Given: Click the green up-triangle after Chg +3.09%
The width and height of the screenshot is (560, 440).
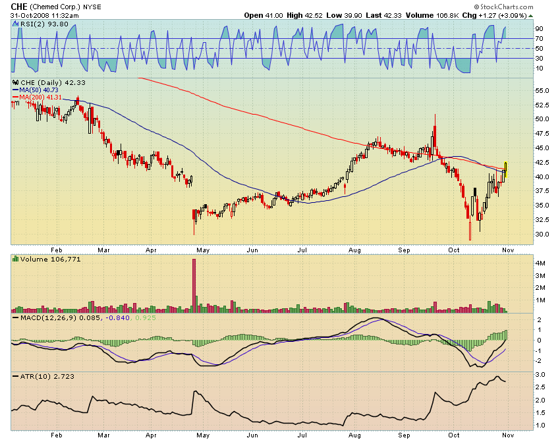Looking at the screenshot, I should [531, 16].
